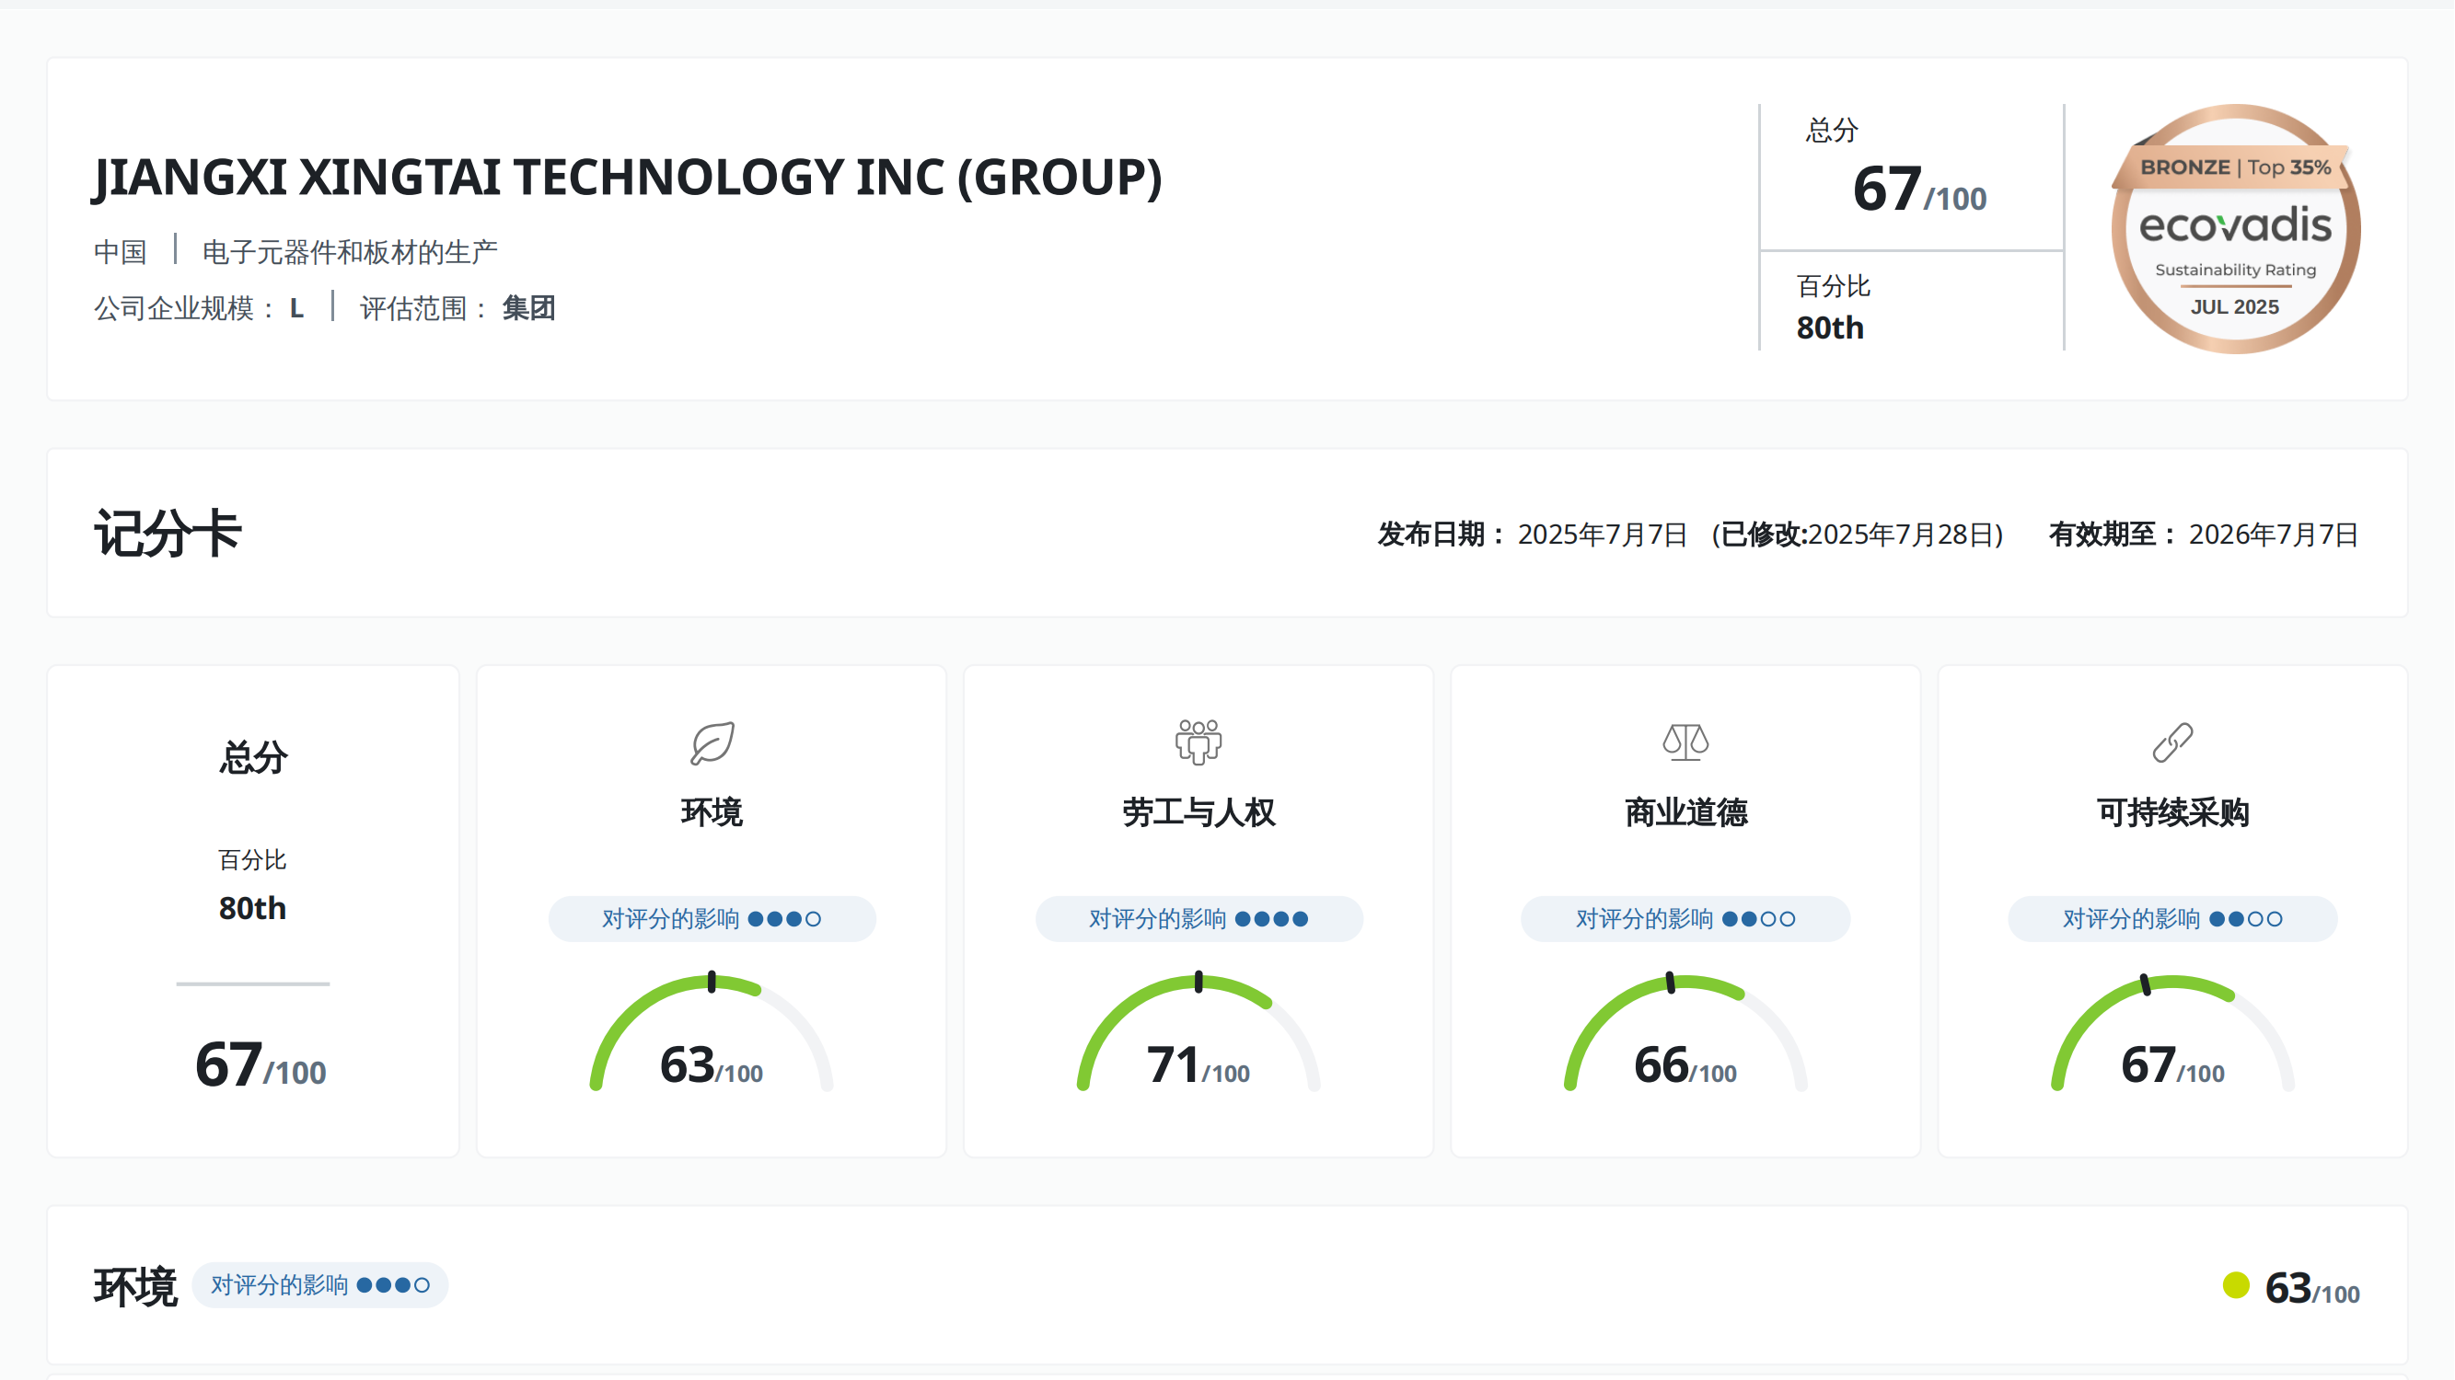Click the impact dots in 环境 card
2455x1380 pixels.
784,919
